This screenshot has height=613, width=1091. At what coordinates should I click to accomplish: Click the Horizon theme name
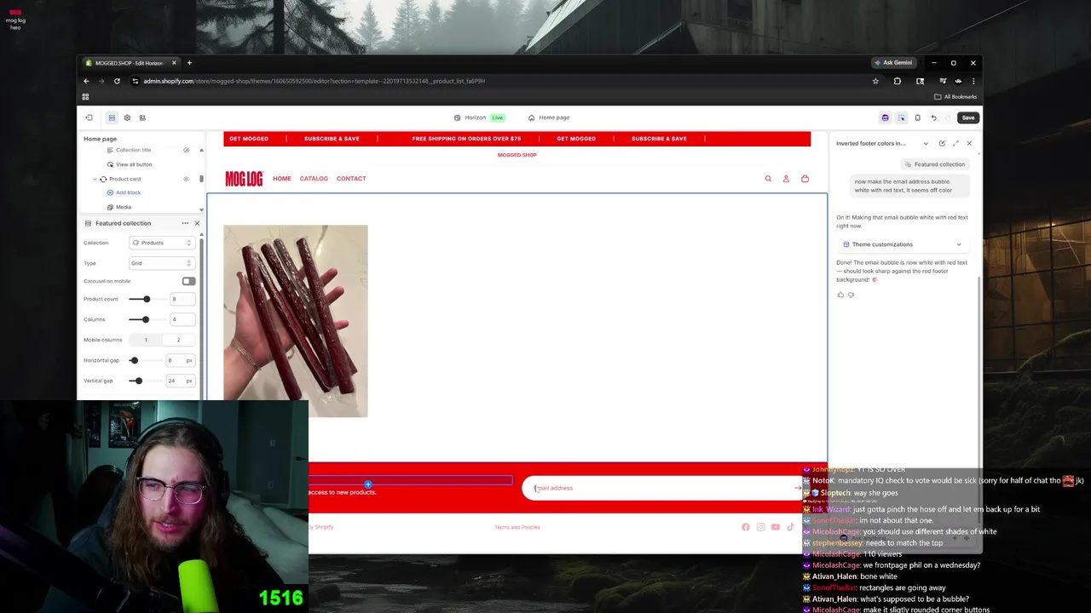coord(475,117)
